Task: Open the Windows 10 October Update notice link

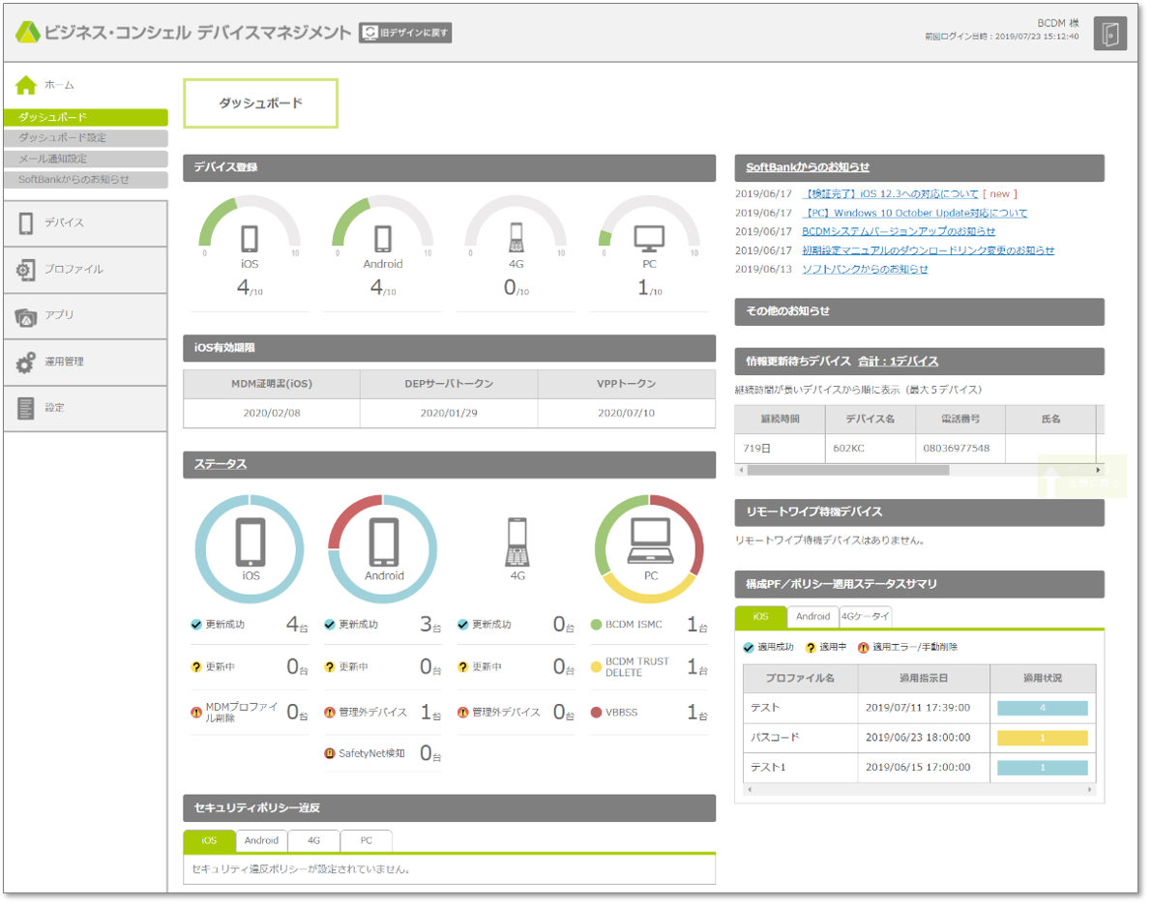Action: (915, 213)
